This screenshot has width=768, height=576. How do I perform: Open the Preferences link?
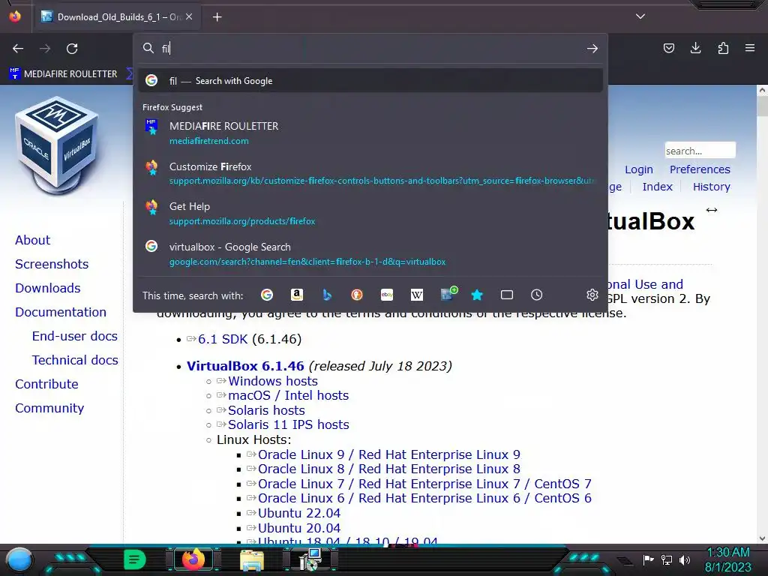click(x=700, y=169)
